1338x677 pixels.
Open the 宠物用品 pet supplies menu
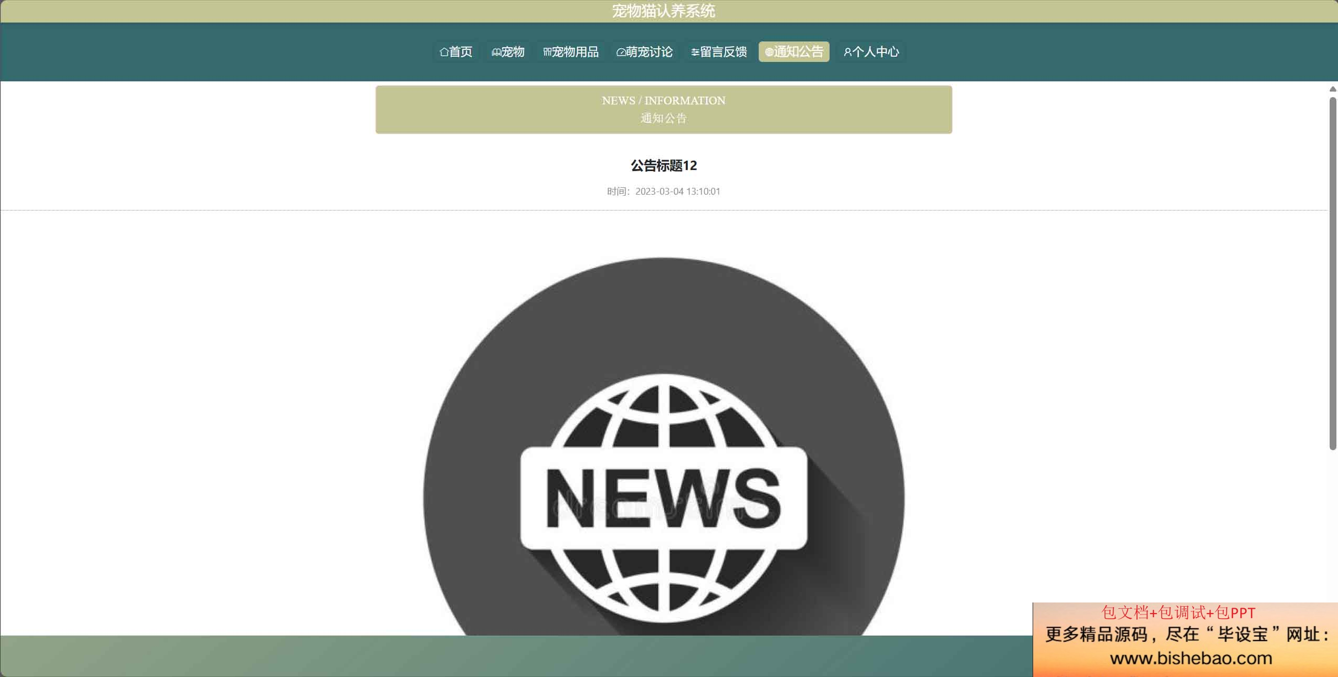coord(570,52)
